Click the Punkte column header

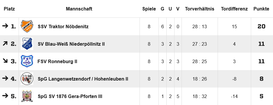pos(261,9)
